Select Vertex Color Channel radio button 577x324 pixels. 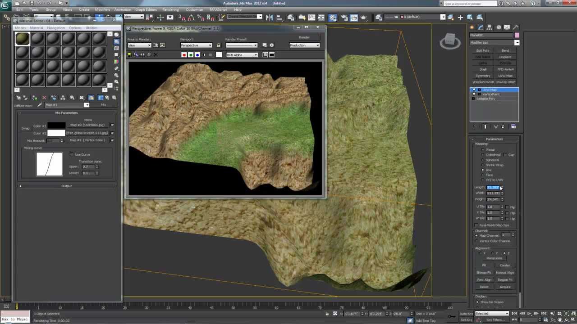[x=477, y=241]
